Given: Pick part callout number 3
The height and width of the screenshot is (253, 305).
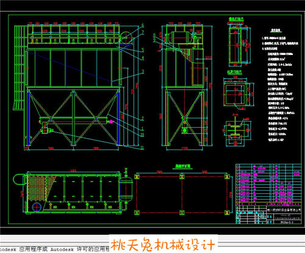Looking at the screenshot, I should point(143,71).
